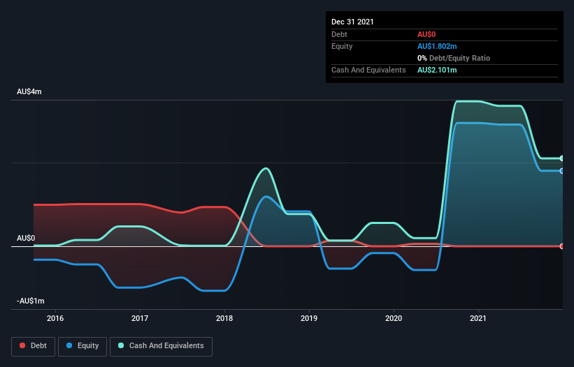Select the 2018 x-axis label

[x=224, y=318]
